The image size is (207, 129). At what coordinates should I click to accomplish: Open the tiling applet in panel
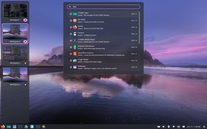(x=159, y=127)
